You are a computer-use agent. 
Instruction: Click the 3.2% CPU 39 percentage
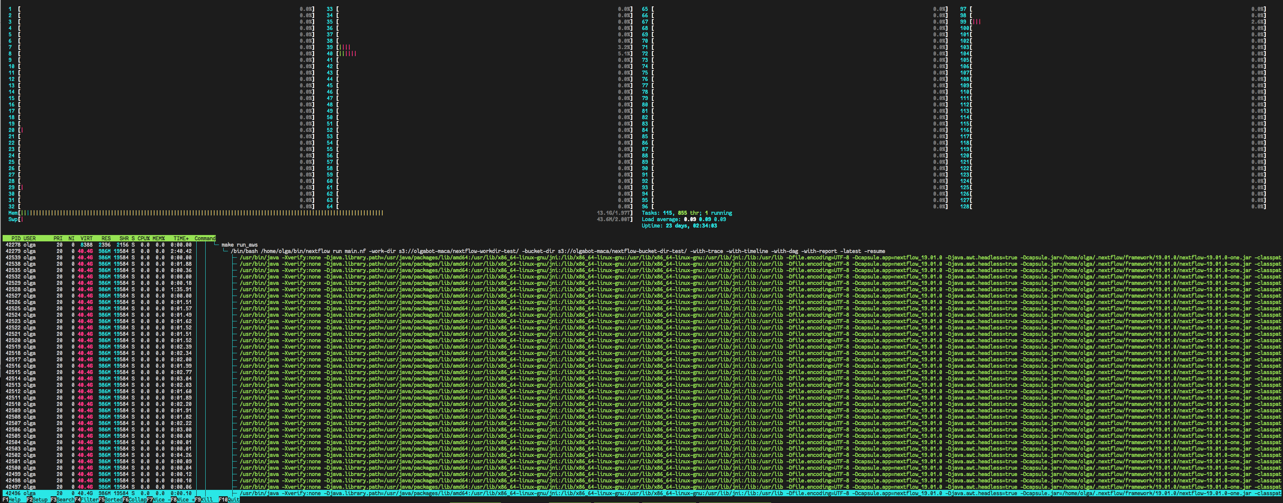click(x=624, y=47)
